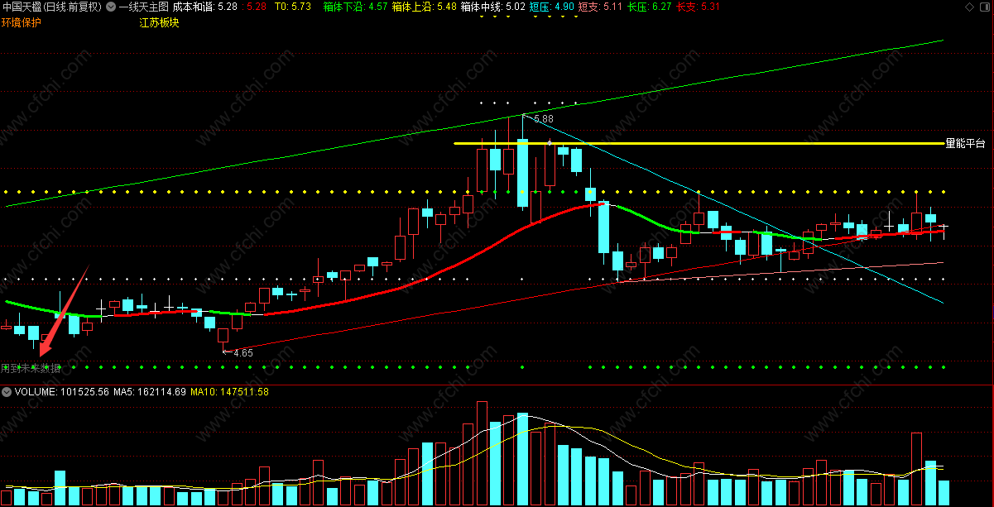This screenshot has height=507, width=994.
Task: Click the 一线天主图 indicator name
Action: point(144,6)
